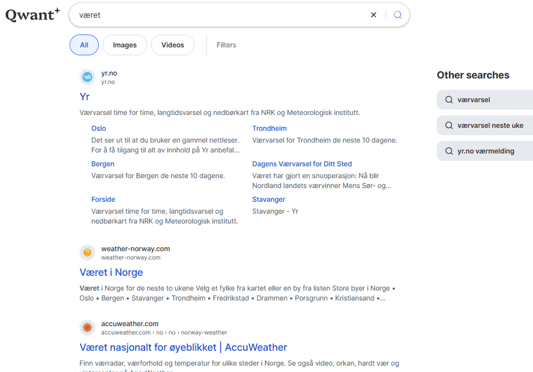Search suggestion 'værvarsel'
The image size is (533, 372).
[x=485, y=100]
